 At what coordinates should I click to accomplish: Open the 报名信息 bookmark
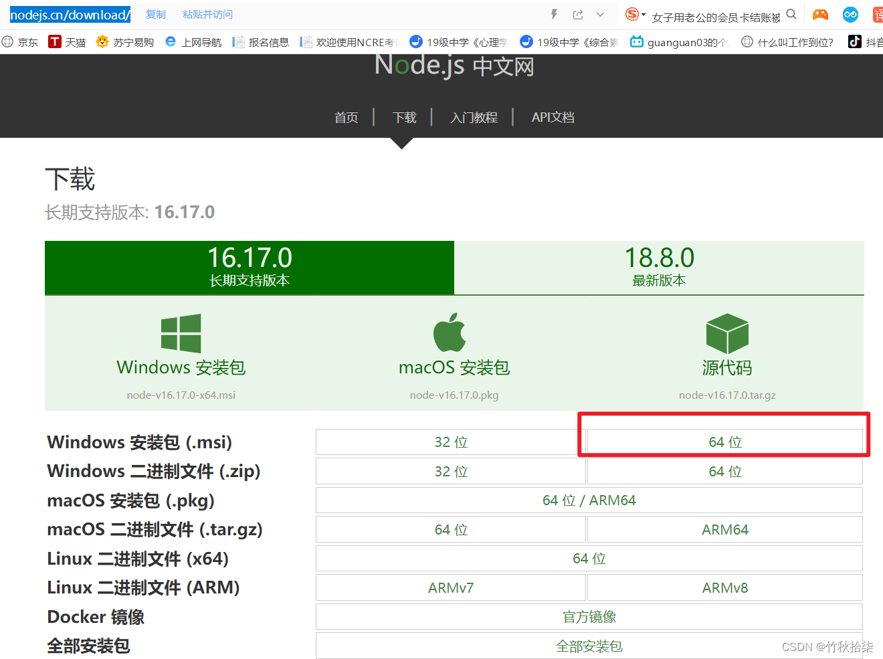pos(260,42)
